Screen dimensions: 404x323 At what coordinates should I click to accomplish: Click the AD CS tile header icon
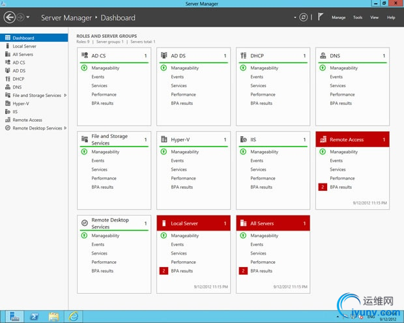85,55
